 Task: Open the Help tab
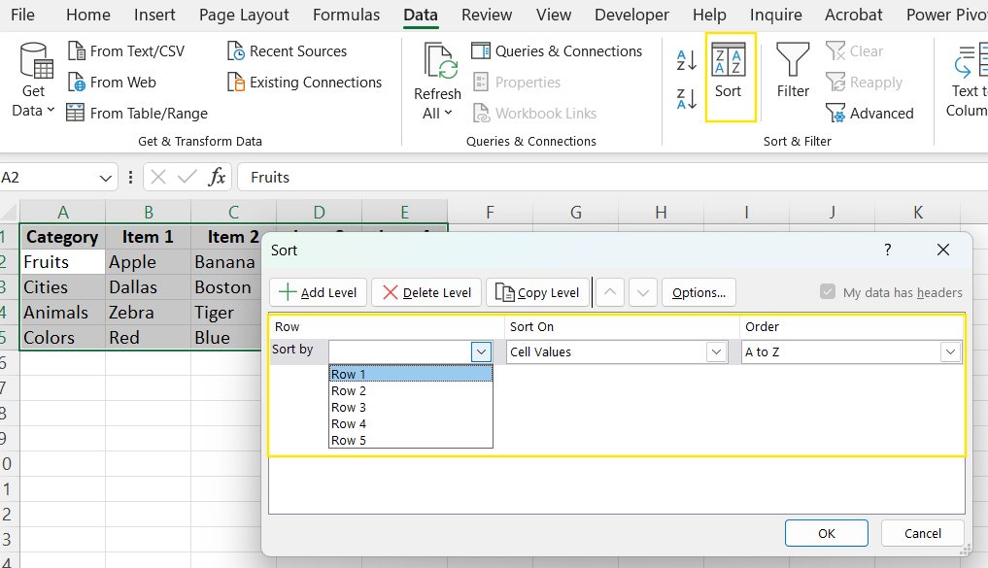(709, 15)
